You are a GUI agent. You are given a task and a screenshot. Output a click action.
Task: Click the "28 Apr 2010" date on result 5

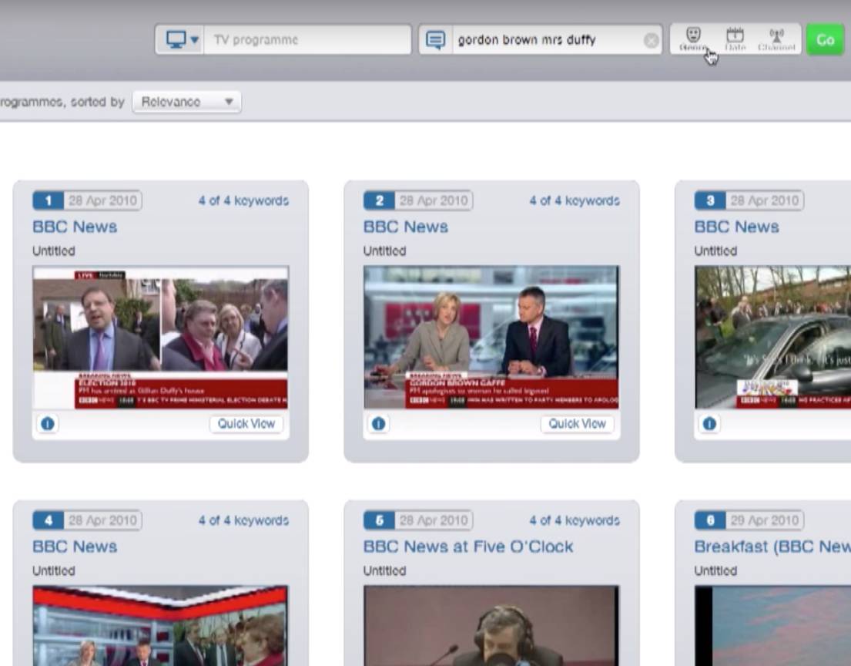(434, 520)
